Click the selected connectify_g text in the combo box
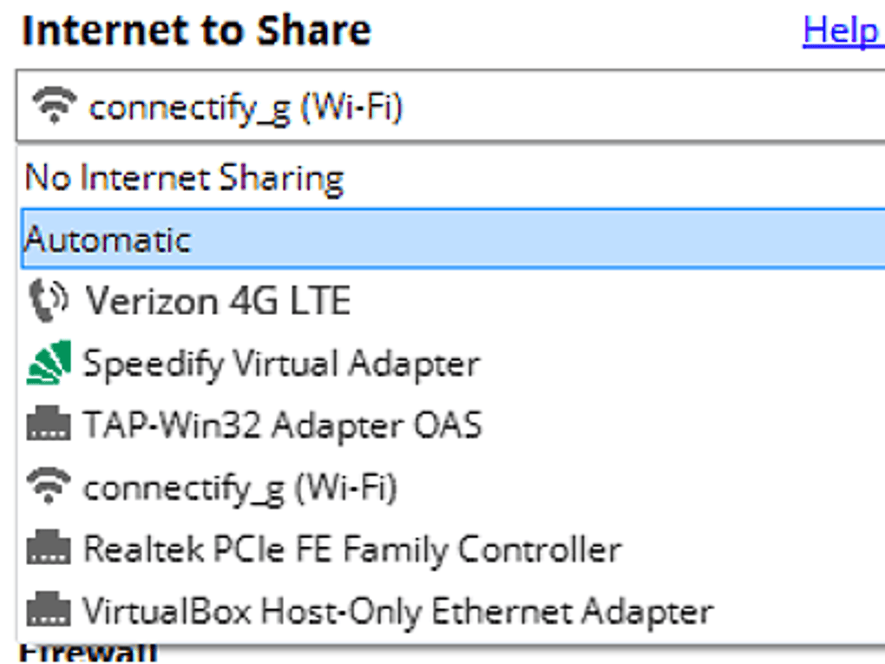Screen dimensions: 885x664 pos(246,108)
